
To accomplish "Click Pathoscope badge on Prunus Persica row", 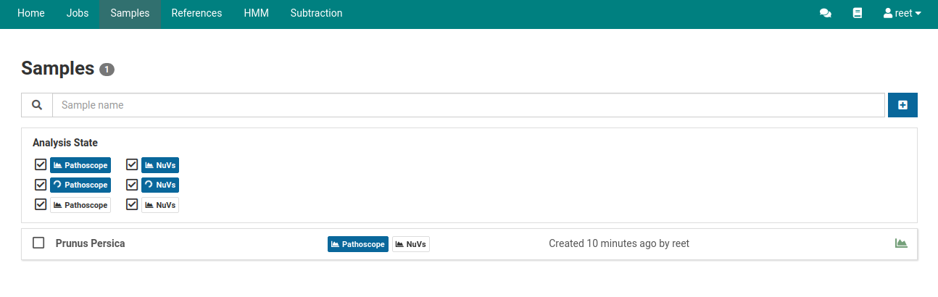I will click(357, 244).
